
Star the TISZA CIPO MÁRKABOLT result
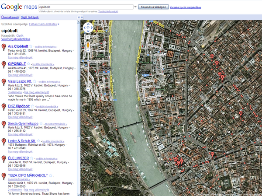coord(51,175)
